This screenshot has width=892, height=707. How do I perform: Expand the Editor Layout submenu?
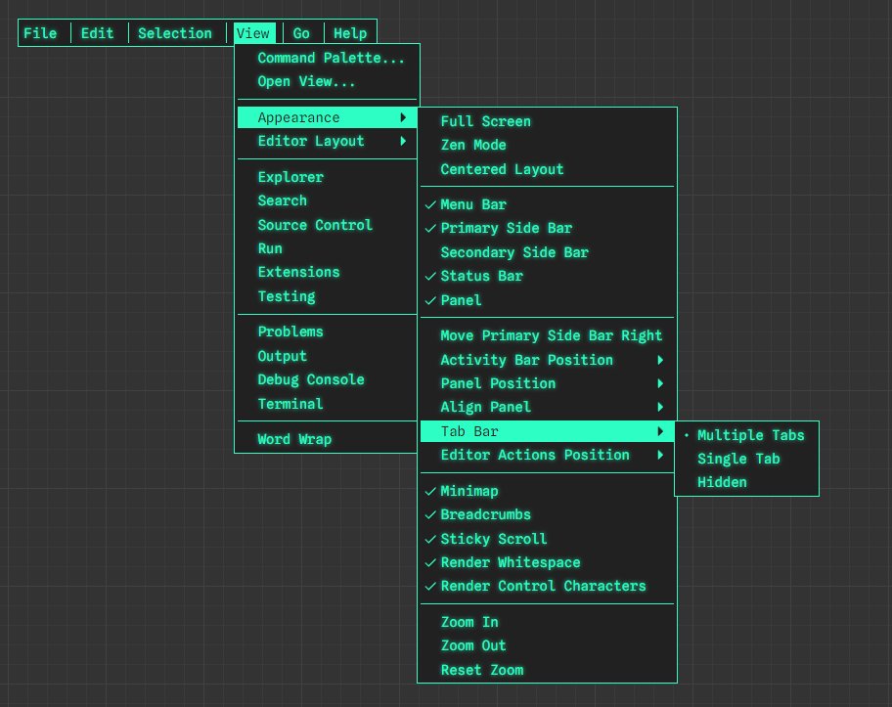pyautogui.click(x=327, y=141)
